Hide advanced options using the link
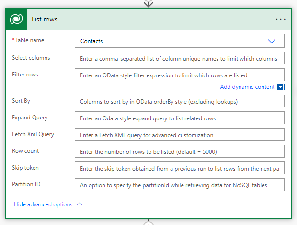The width and height of the screenshot is (297, 225). tap(43, 204)
